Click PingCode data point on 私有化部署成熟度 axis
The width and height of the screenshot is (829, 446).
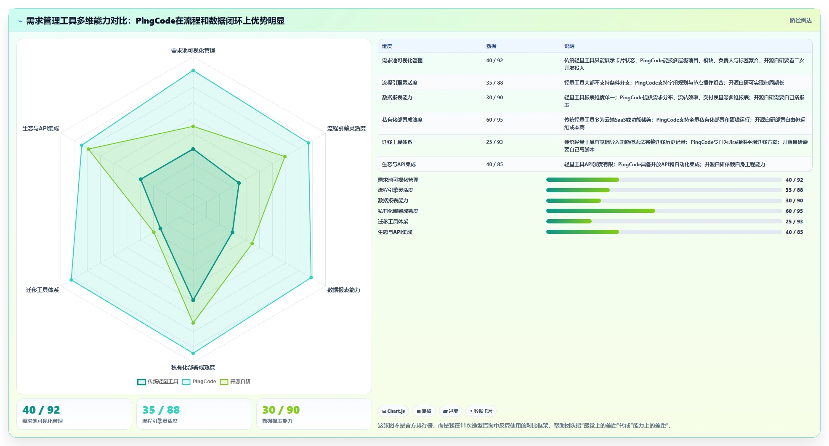coord(193,353)
